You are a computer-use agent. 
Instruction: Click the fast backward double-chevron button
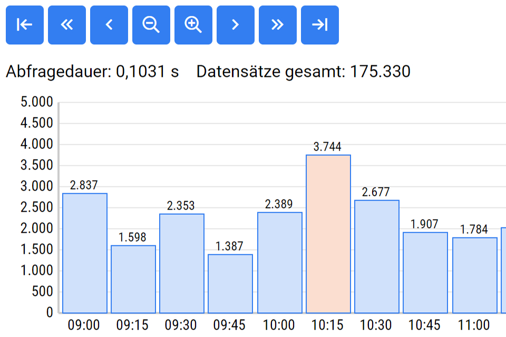click(x=66, y=25)
